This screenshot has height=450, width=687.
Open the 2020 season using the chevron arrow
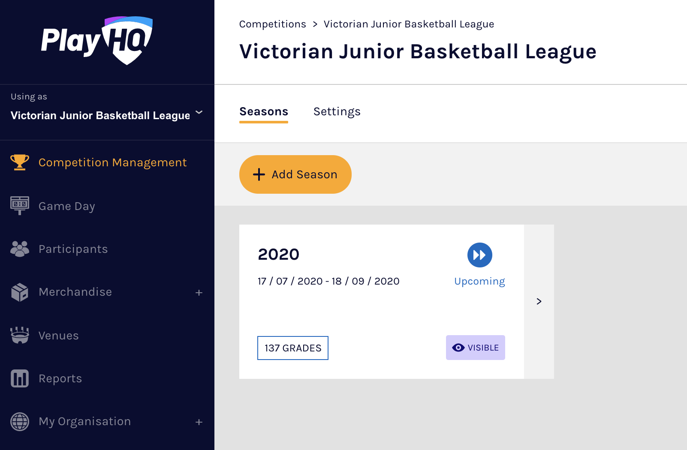pos(539,302)
